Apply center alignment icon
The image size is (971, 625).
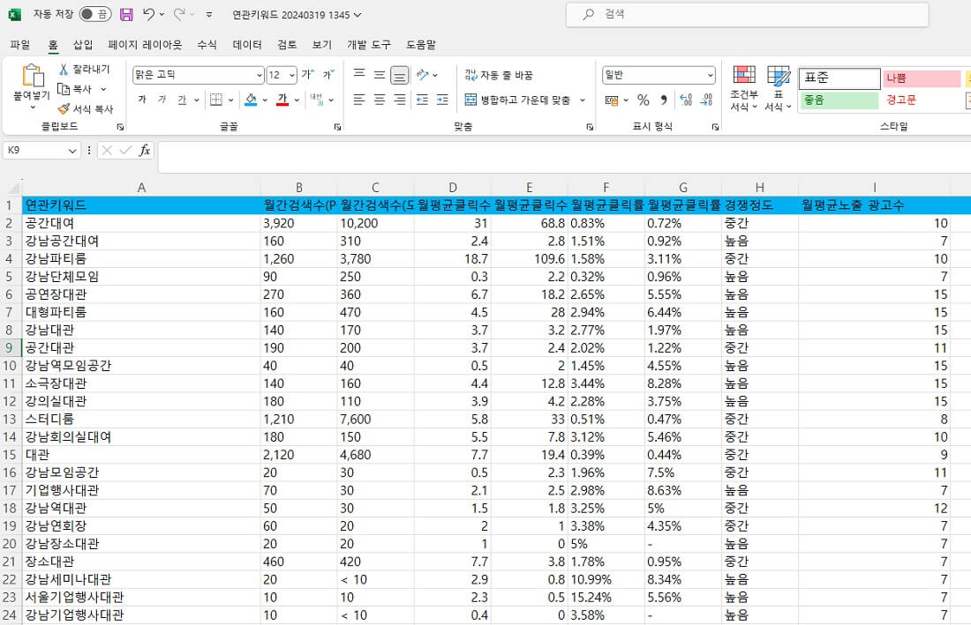(x=380, y=100)
